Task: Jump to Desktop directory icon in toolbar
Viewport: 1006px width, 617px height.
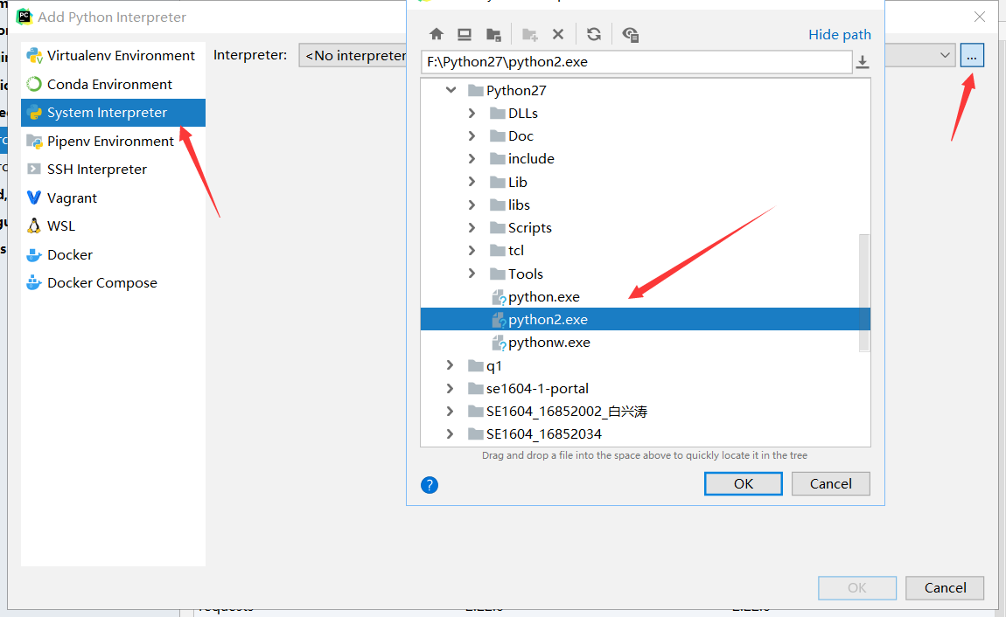Action: click(465, 34)
